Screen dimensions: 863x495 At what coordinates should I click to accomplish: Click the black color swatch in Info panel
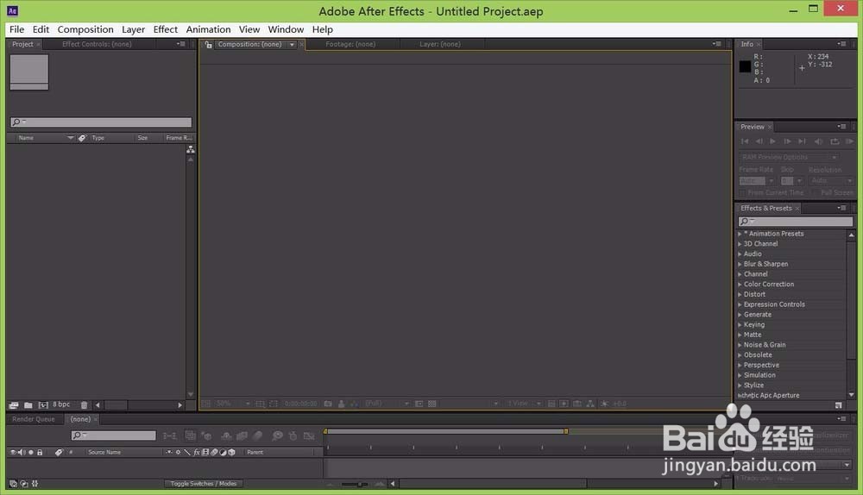click(745, 66)
